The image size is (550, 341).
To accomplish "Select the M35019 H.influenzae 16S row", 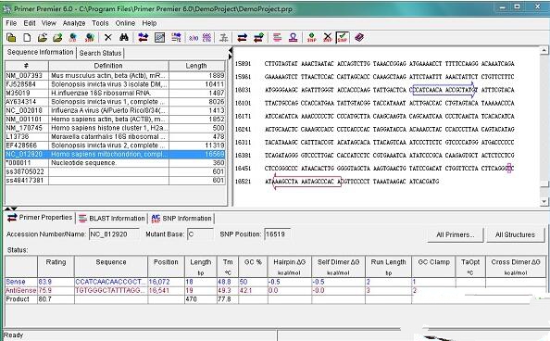I will click(115, 93).
